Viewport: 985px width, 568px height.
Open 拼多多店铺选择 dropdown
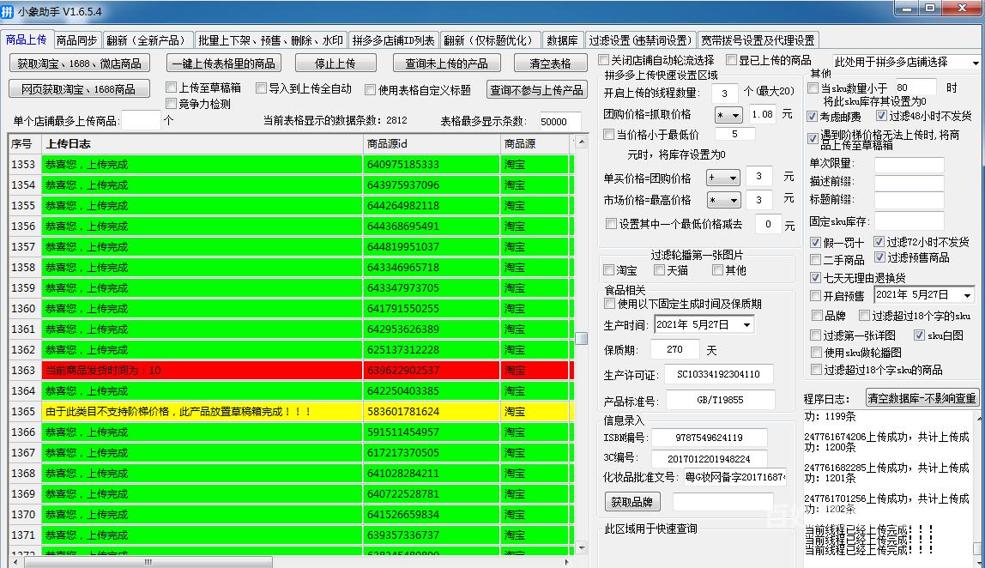(x=975, y=62)
